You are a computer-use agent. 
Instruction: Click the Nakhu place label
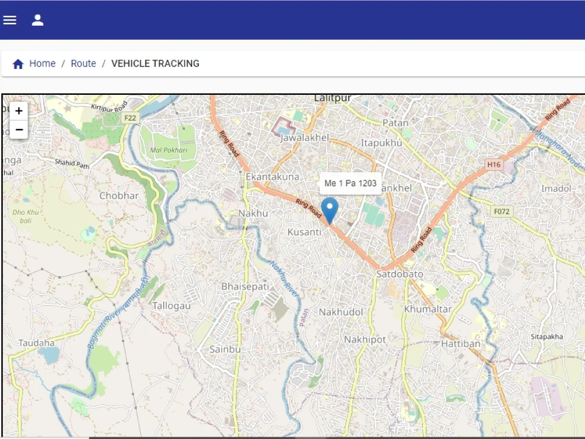(x=253, y=214)
